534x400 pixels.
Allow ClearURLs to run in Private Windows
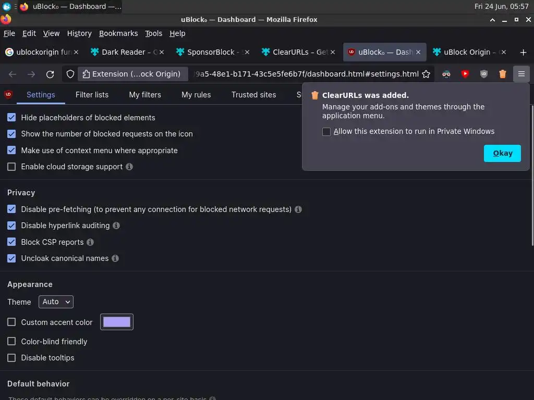click(x=326, y=132)
